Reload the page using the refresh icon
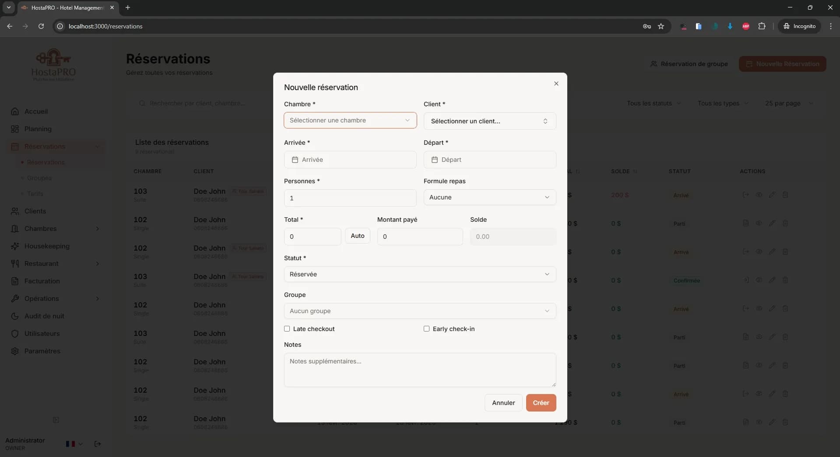Viewport: 840px width, 457px height. pos(41,26)
